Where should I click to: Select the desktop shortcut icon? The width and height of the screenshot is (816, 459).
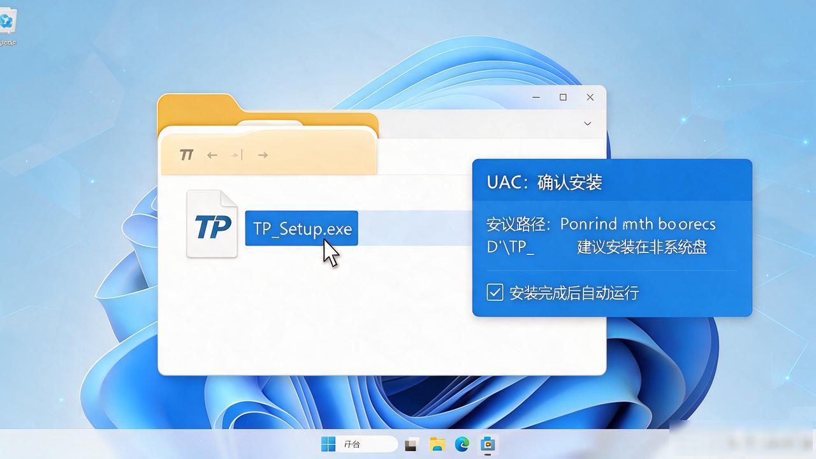coord(8,27)
